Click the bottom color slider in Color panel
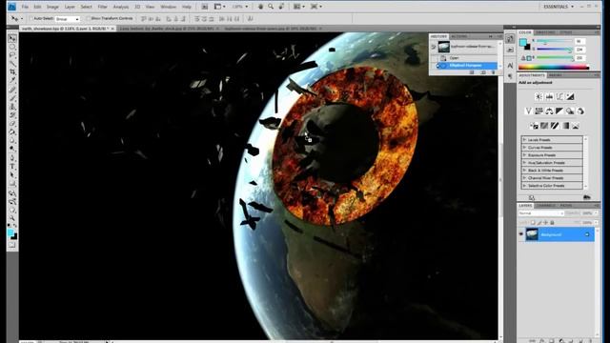This screenshot has width=610, height=343. pyautogui.click(x=554, y=58)
